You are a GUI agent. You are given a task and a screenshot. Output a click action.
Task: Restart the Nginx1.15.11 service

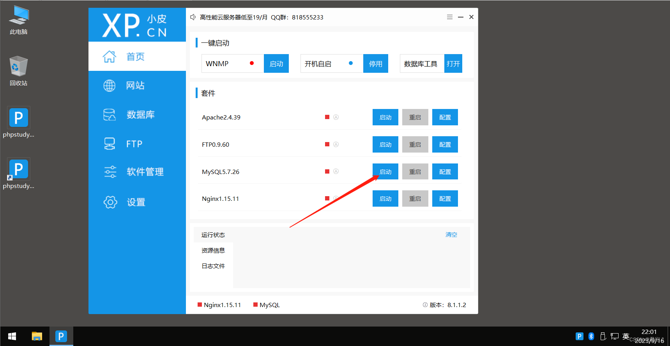click(x=415, y=198)
